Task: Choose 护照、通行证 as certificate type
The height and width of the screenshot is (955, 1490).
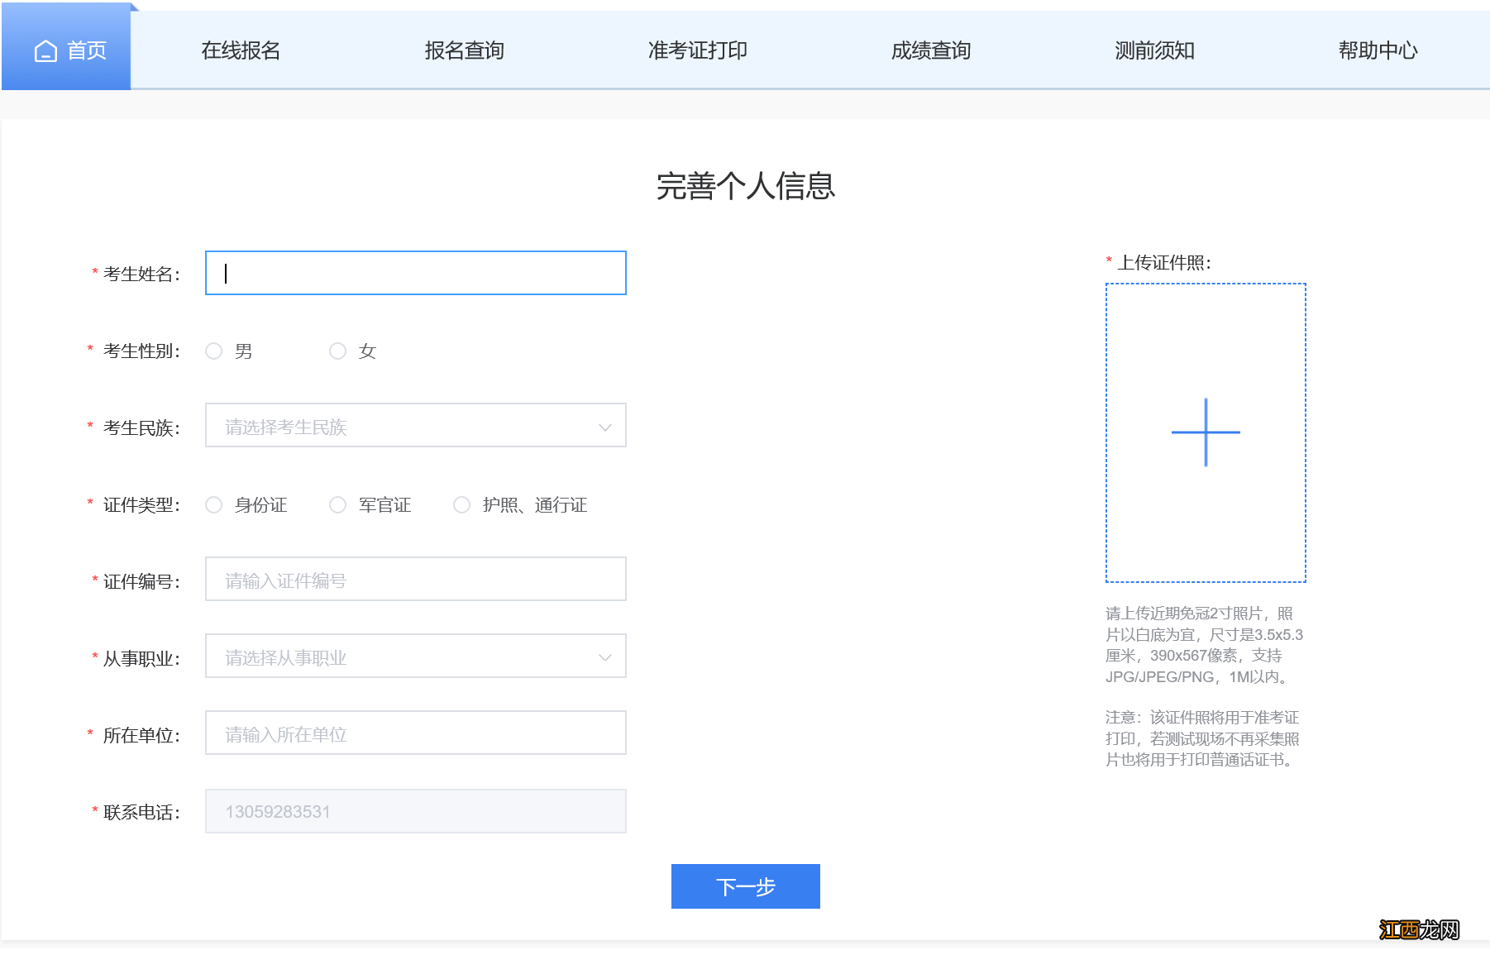Action: point(462,505)
